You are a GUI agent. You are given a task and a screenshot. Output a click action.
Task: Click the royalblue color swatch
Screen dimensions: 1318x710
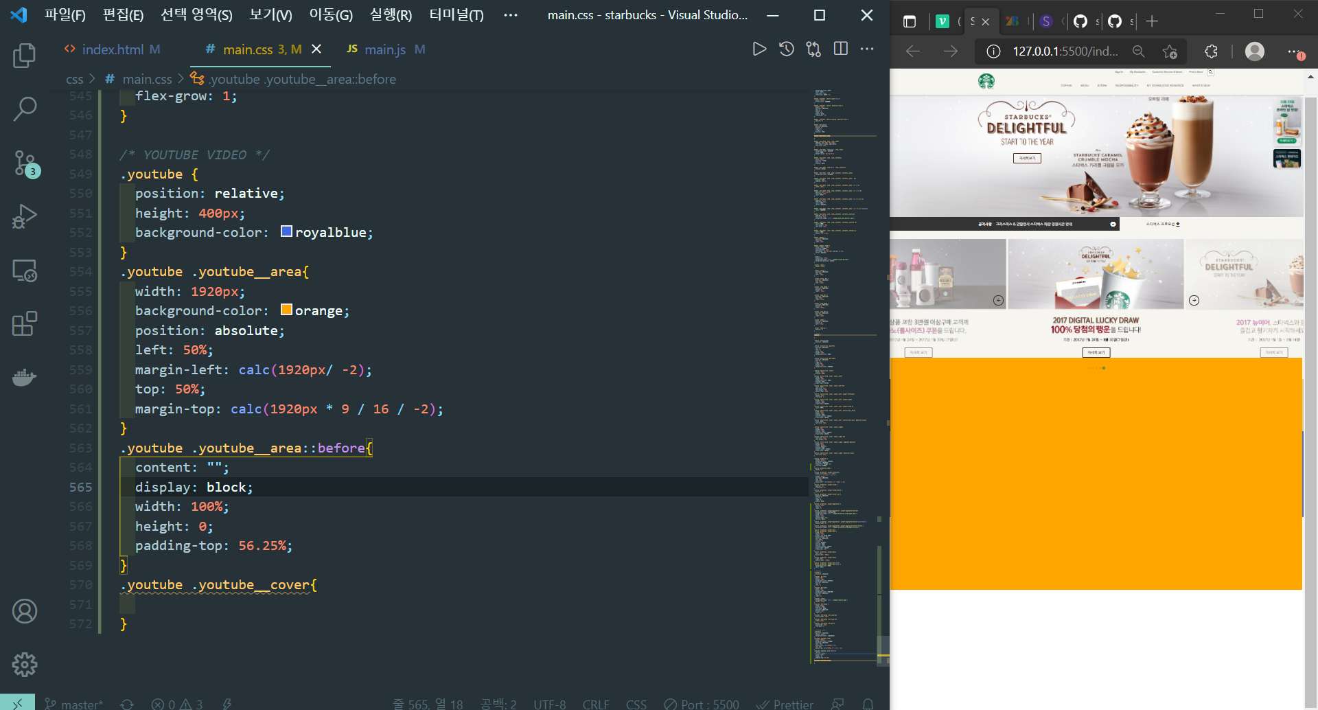(287, 231)
